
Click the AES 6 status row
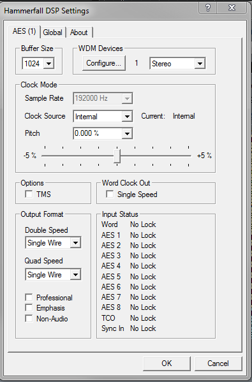[x=129, y=287]
